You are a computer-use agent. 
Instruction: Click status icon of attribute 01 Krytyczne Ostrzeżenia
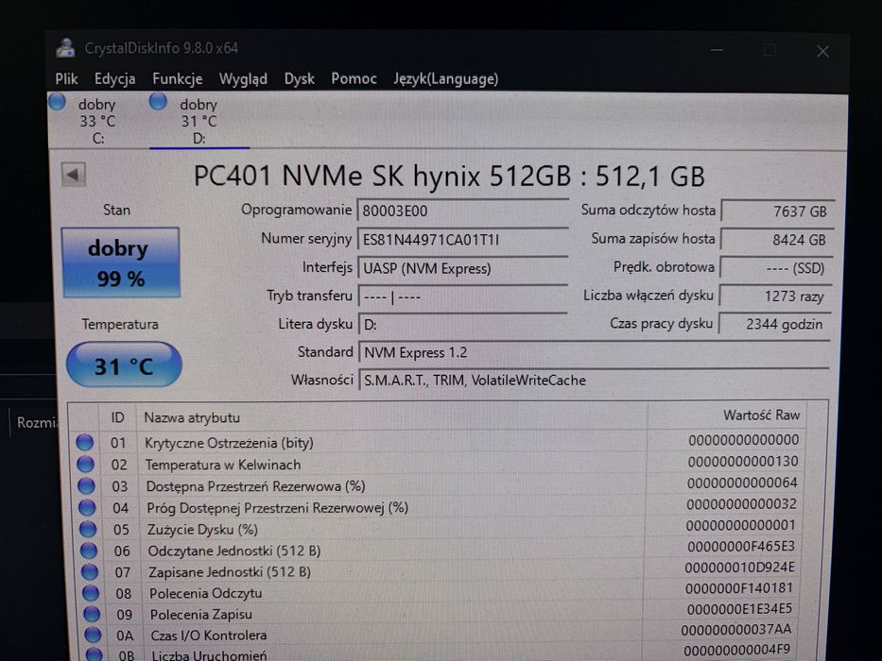coord(85,442)
